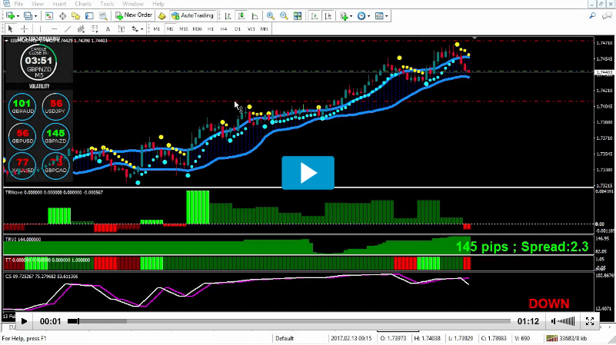
Task: Open the chat bubbles icon
Action: coord(607,15)
